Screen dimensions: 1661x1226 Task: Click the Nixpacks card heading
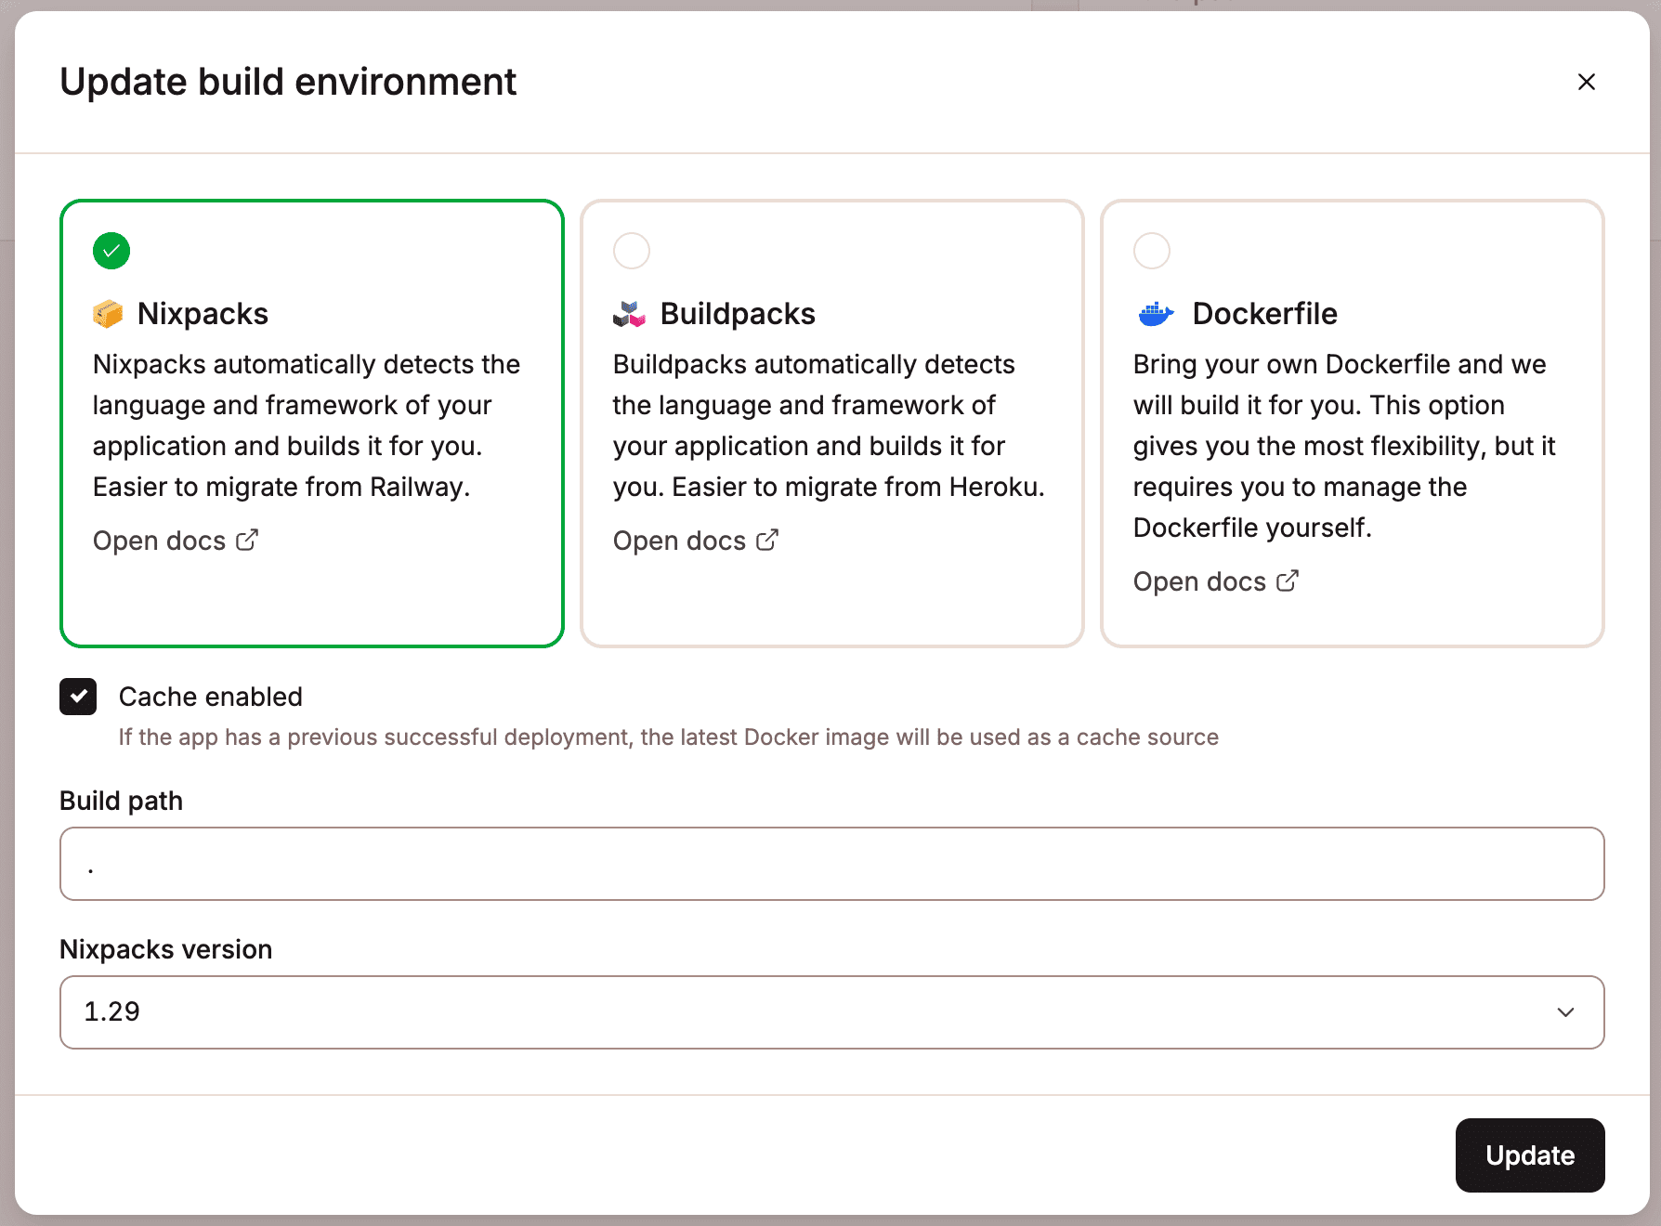203,314
